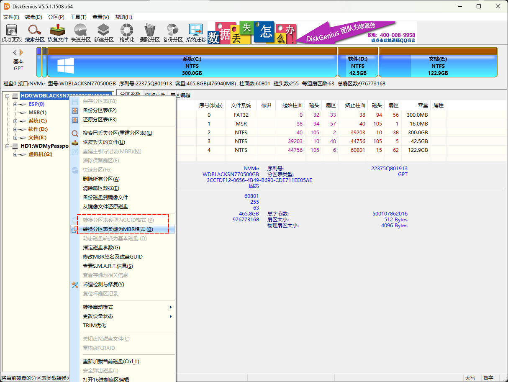Click the 删除分区 (Delete Partition) trash icon

pyautogui.click(x=150, y=33)
